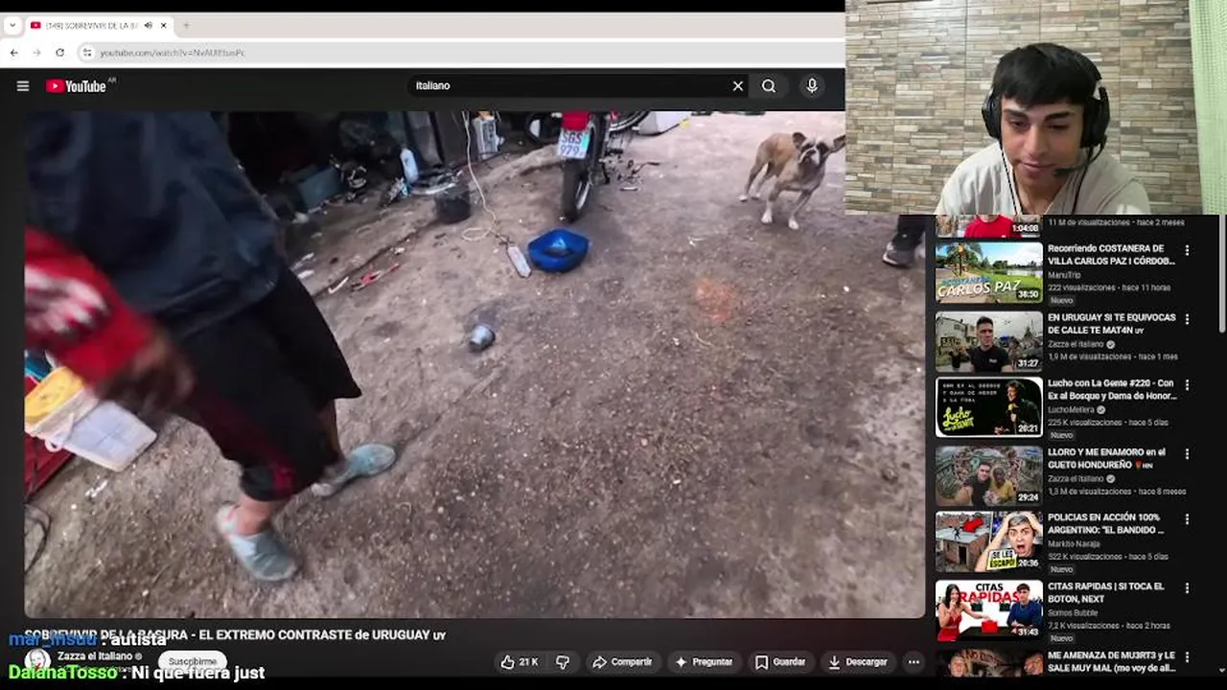Clear the search box with the X
1227x690 pixels.
click(738, 86)
